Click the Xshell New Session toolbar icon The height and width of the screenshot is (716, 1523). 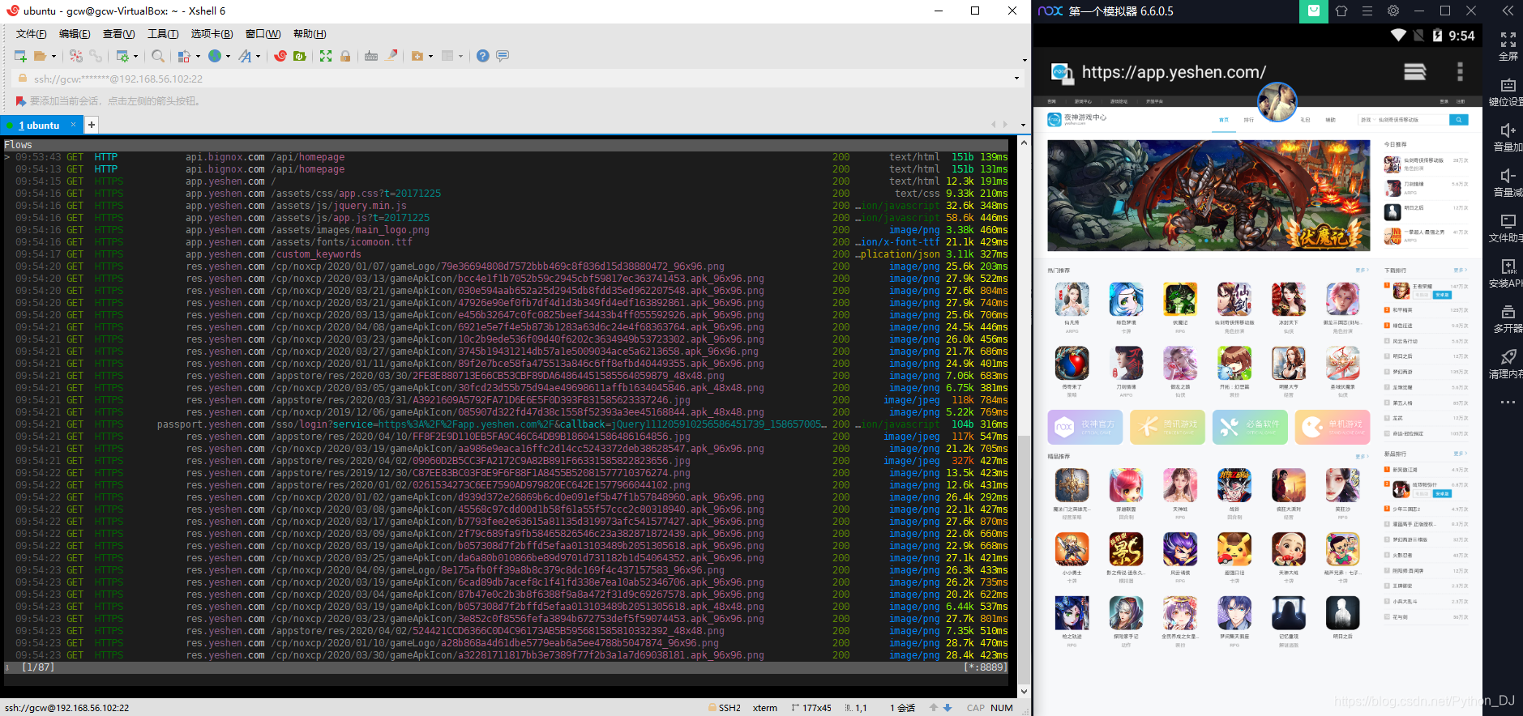20,56
